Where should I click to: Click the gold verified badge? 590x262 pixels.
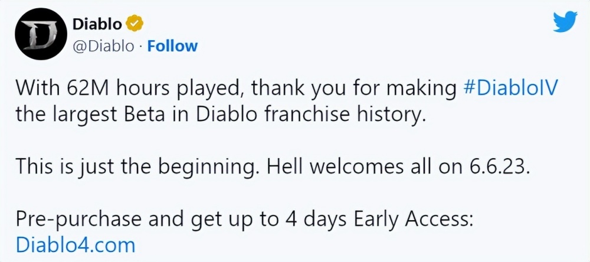coord(135,24)
